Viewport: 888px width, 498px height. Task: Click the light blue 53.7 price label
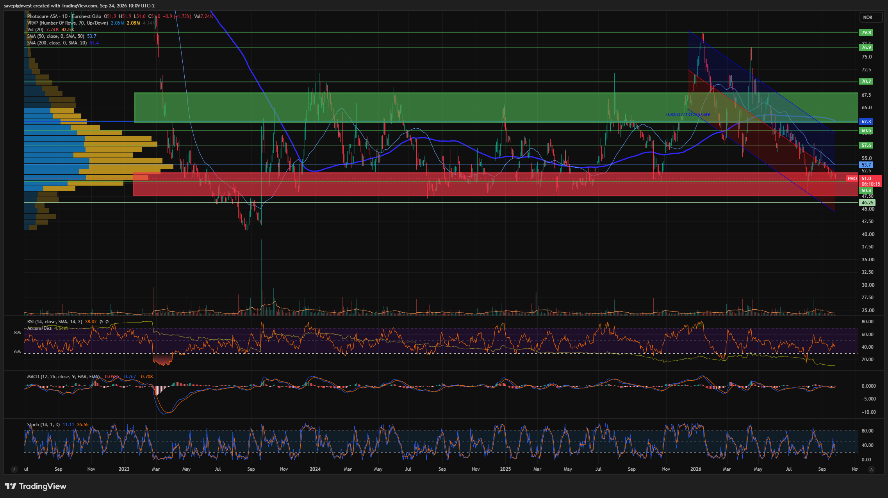pyautogui.click(x=866, y=165)
